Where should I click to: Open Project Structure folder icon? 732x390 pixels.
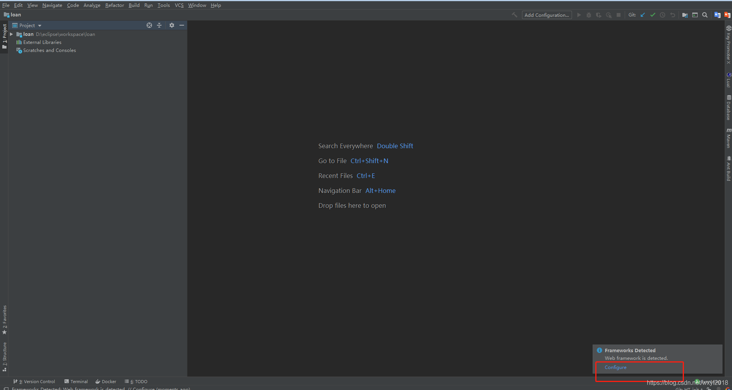[685, 15]
